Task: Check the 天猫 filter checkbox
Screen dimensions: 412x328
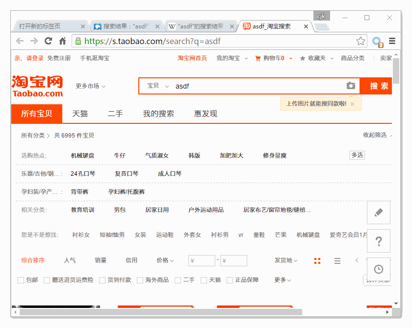Action: click(x=204, y=281)
